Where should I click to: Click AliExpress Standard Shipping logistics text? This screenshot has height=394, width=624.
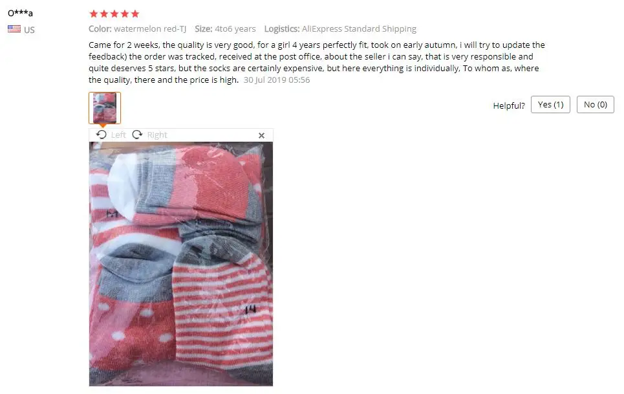359,28
